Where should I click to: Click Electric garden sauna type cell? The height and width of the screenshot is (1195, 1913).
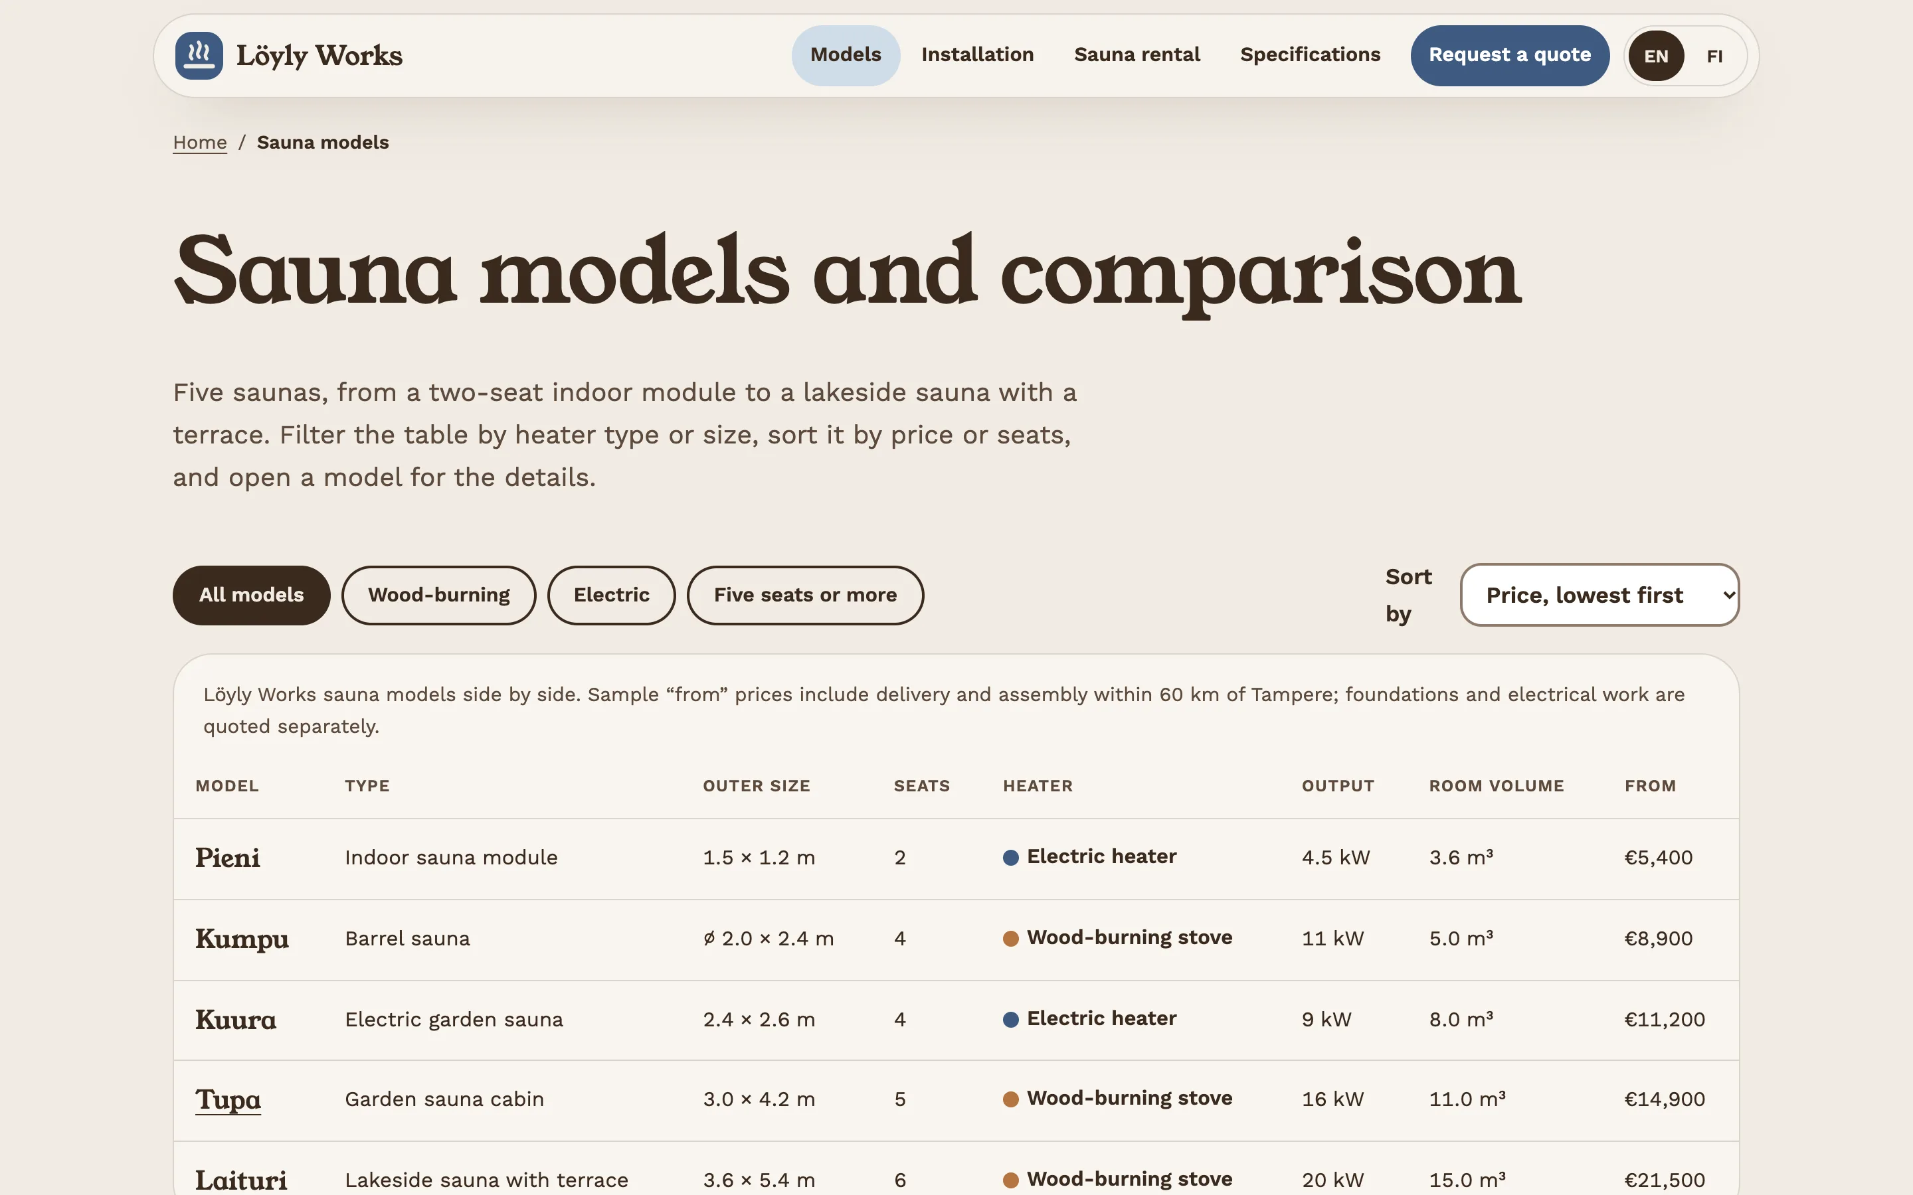(454, 1020)
